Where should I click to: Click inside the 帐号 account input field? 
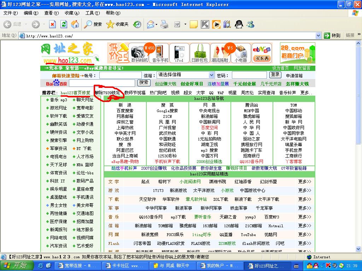coord(120,75)
